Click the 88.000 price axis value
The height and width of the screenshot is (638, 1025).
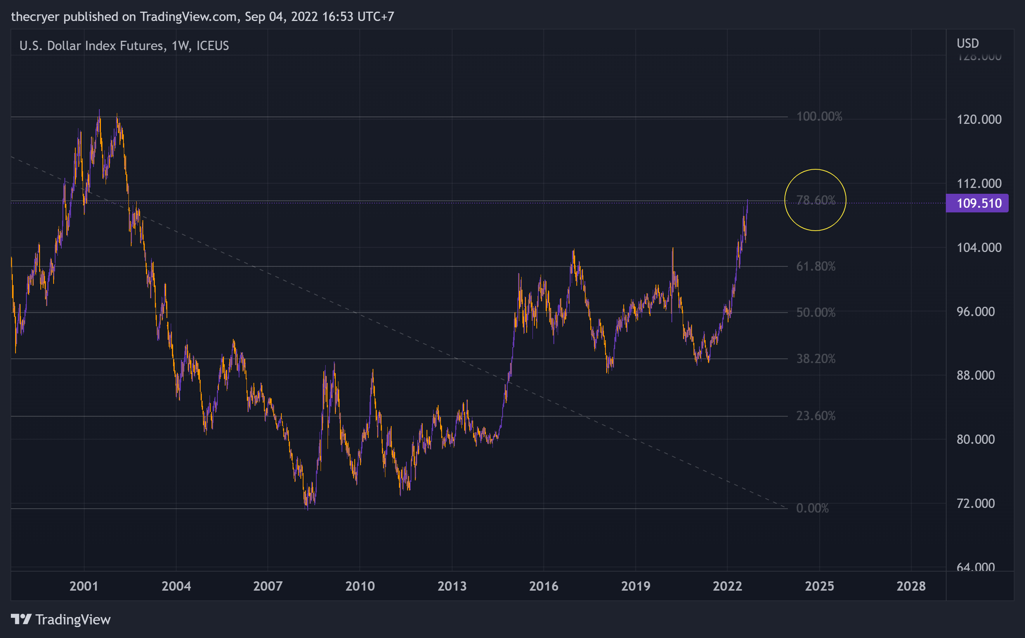coord(976,375)
